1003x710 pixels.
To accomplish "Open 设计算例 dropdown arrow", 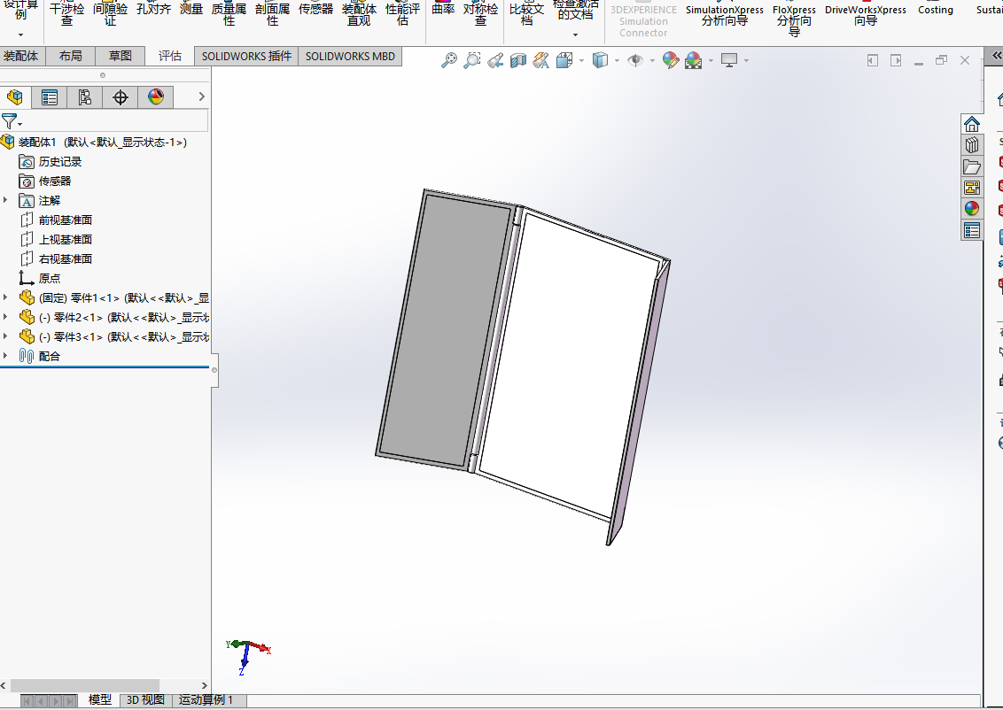I will [20, 35].
